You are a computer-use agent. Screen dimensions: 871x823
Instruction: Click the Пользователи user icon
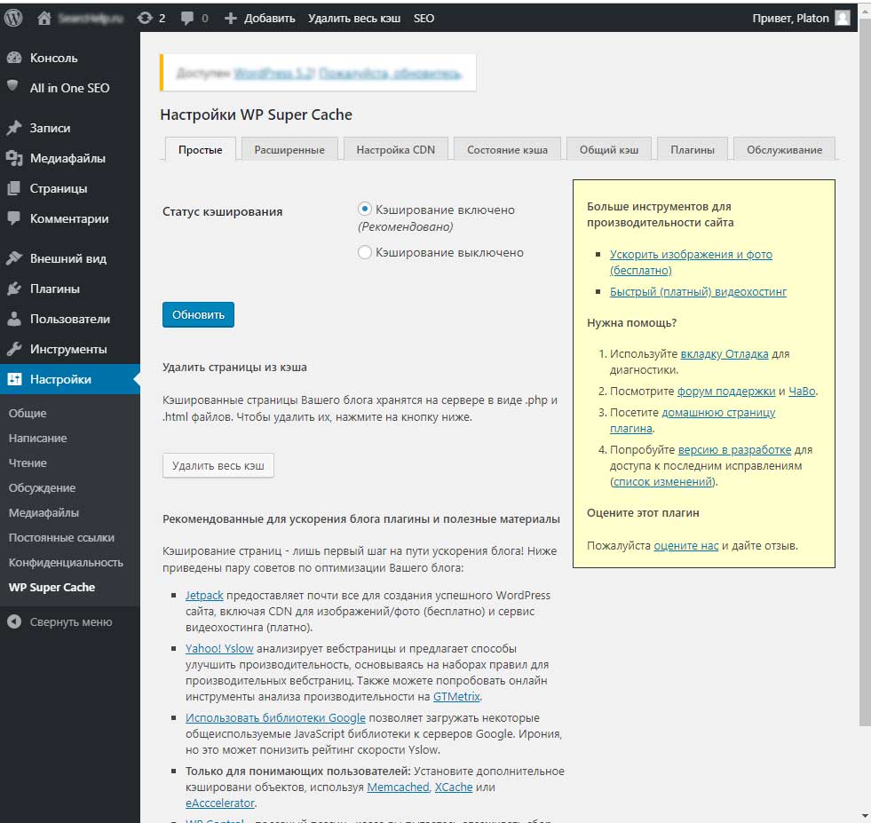[14, 319]
